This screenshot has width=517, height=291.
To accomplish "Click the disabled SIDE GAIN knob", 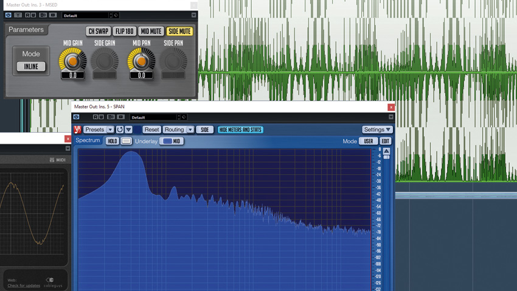I will point(105,61).
